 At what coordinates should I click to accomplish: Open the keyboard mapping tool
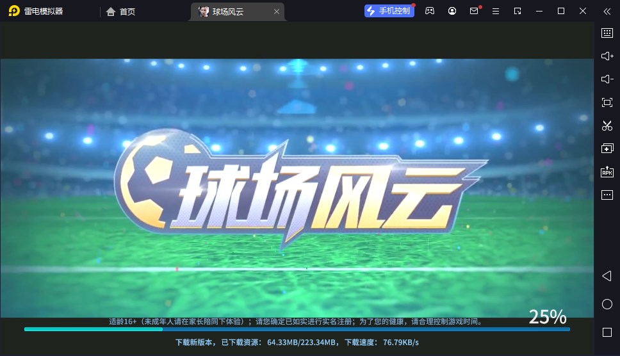coord(607,33)
